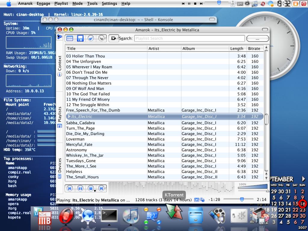Switch to the Context sidebar tab

point(60,66)
